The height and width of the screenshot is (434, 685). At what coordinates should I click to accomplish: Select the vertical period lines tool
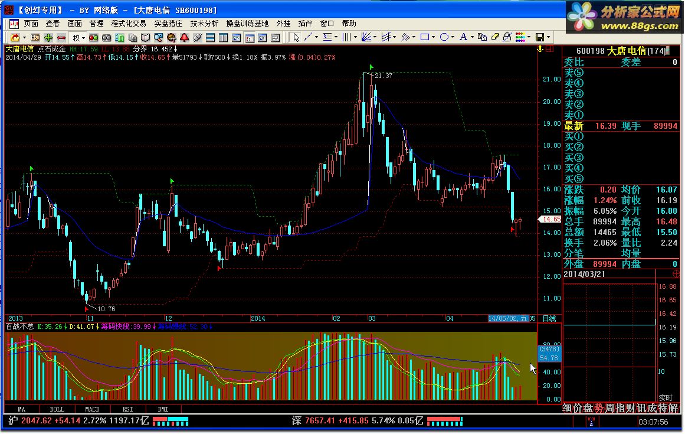(346, 37)
